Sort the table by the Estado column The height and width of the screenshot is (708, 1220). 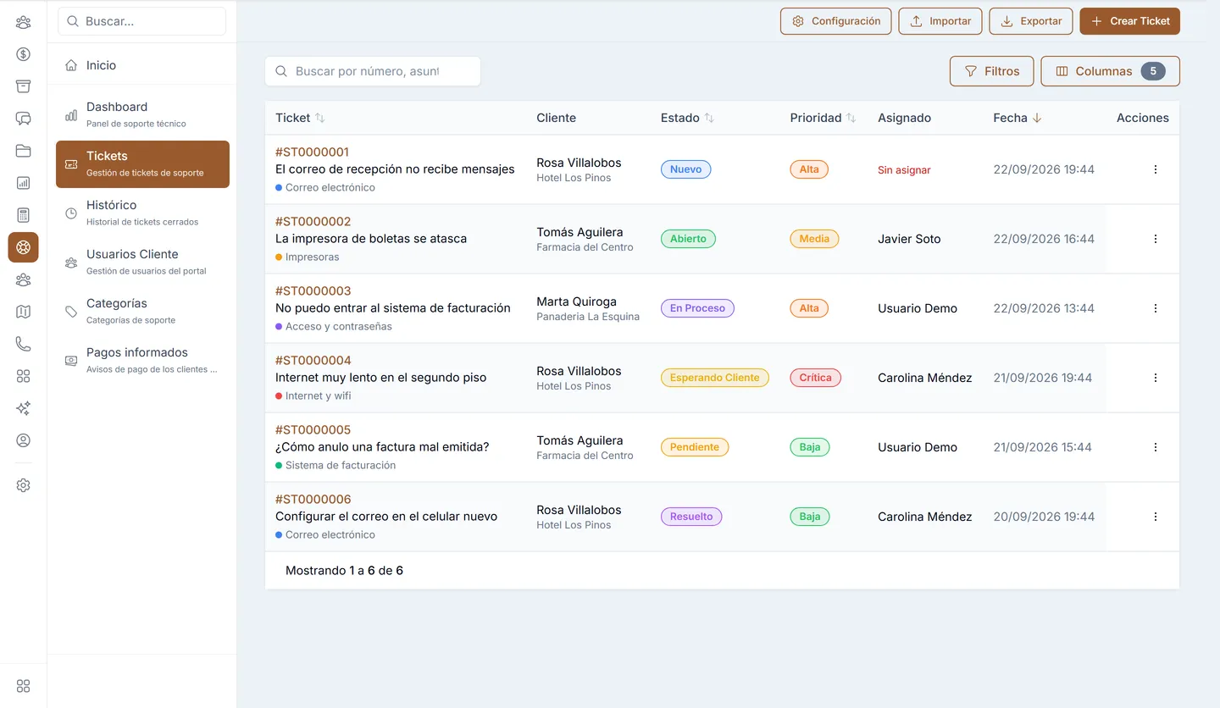709,118
